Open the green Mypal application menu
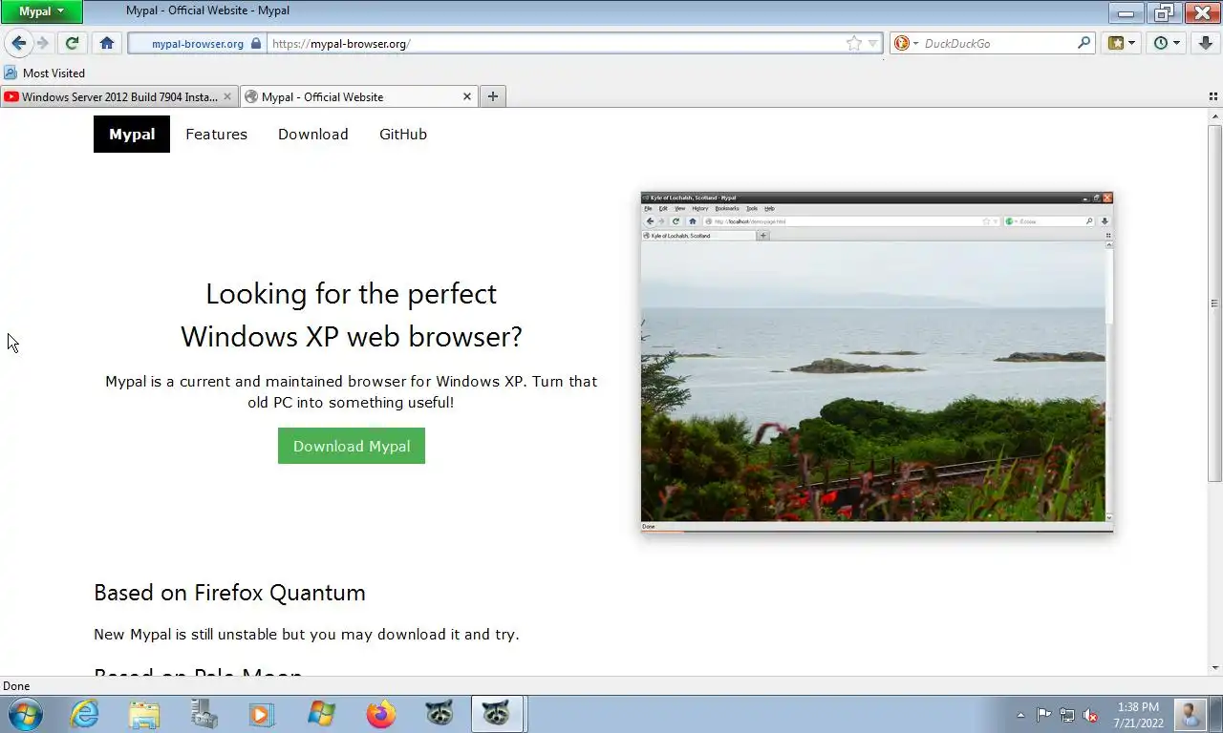Screen dimensions: 1223x733 tap(41, 11)
